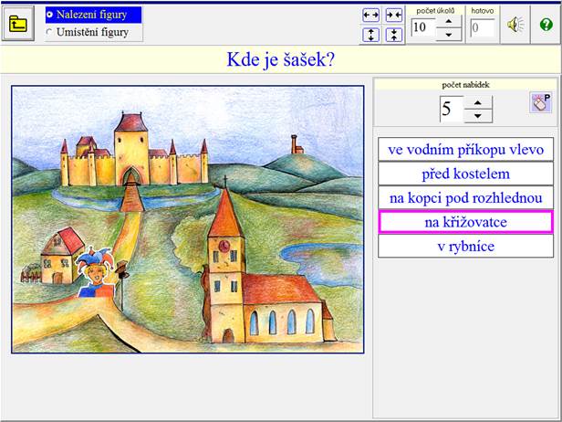This screenshot has height=422, width=562.
Task: Click the vertical shrink arrows icon
Action: tap(393, 35)
